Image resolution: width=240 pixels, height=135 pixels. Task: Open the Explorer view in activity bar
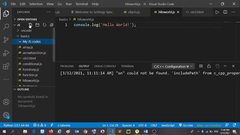(x=6, y=14)
